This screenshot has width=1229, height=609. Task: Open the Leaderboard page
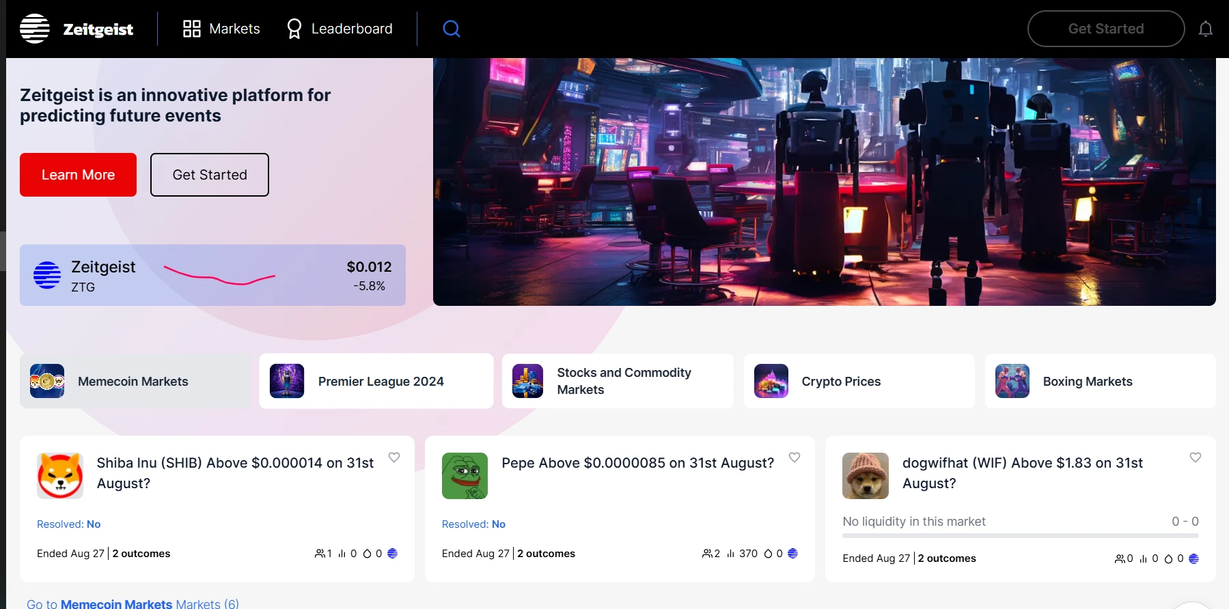pos(340,29)
